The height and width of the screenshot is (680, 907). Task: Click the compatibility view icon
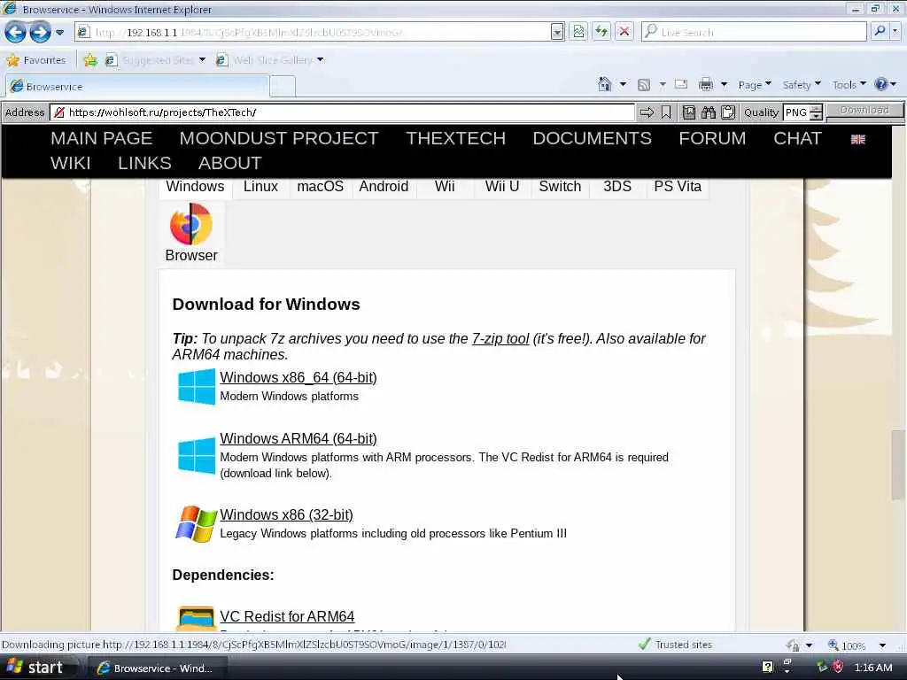coord(578,32)
